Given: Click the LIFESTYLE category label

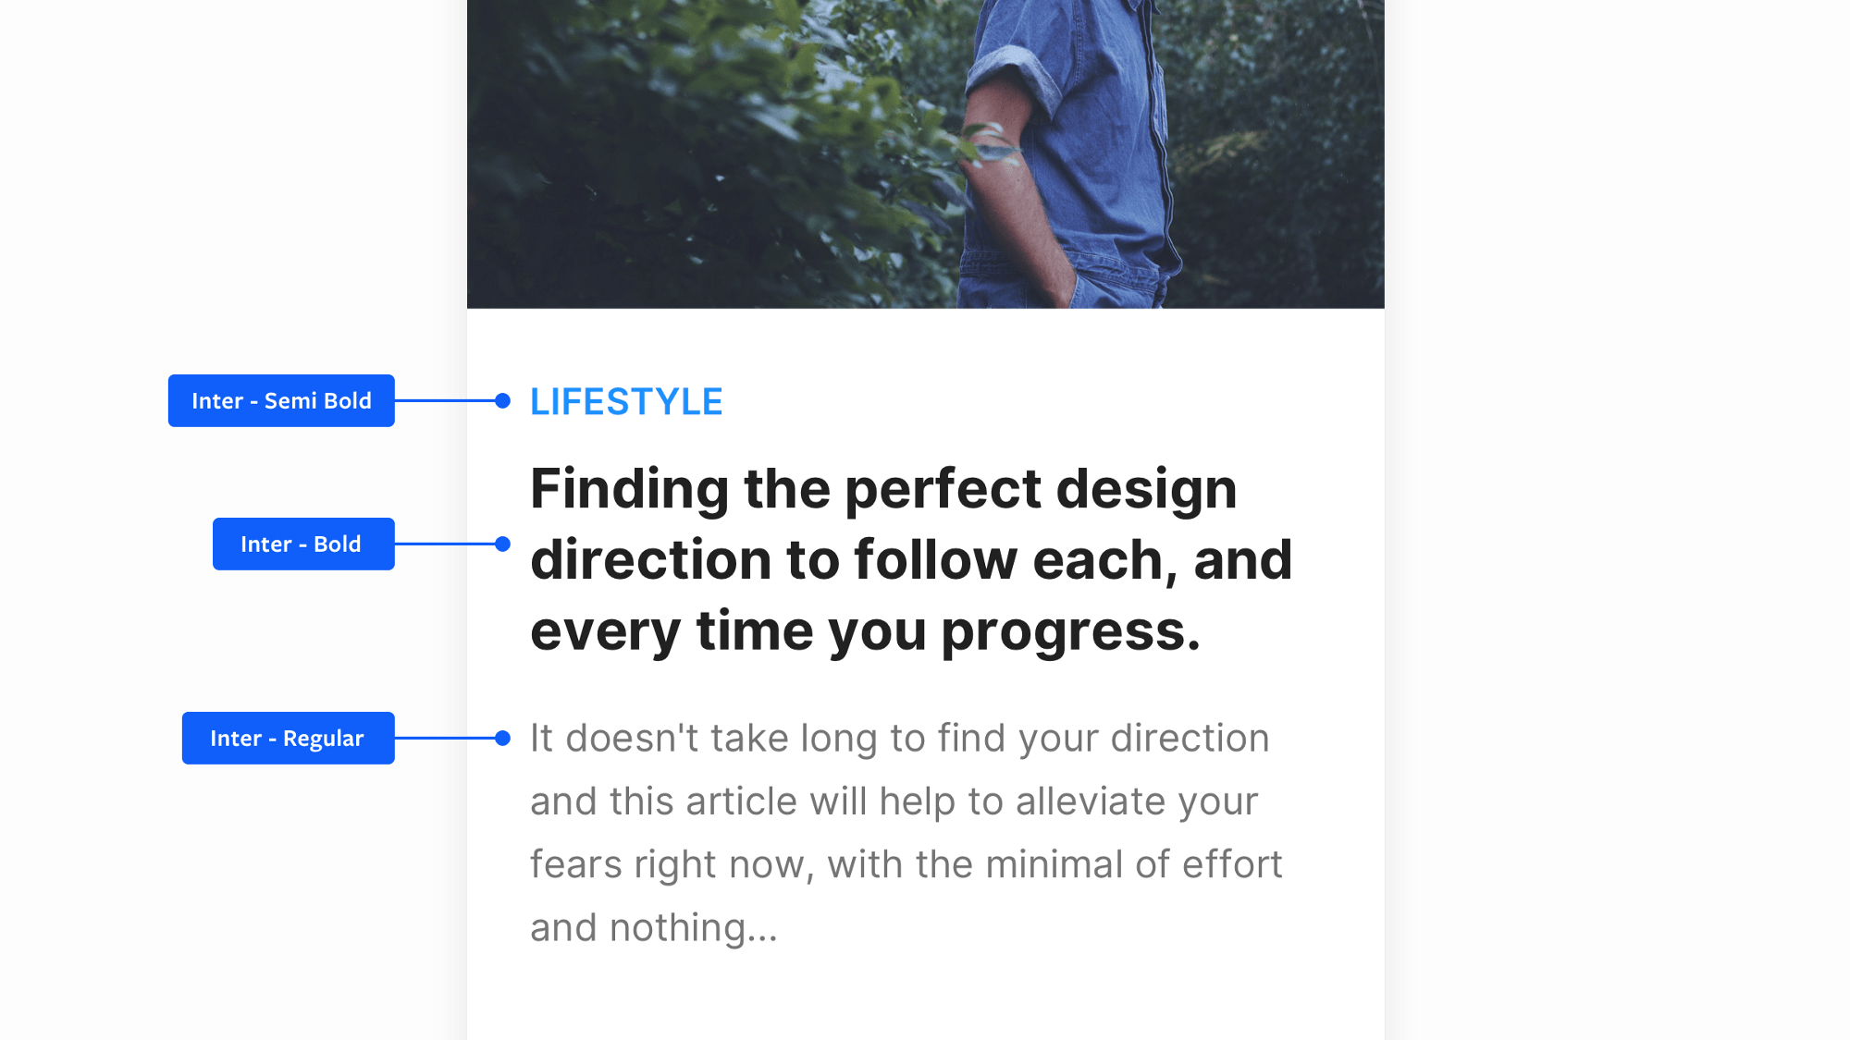Looking at the screenshot, I should pyautogui.click(x=626, y=401).
